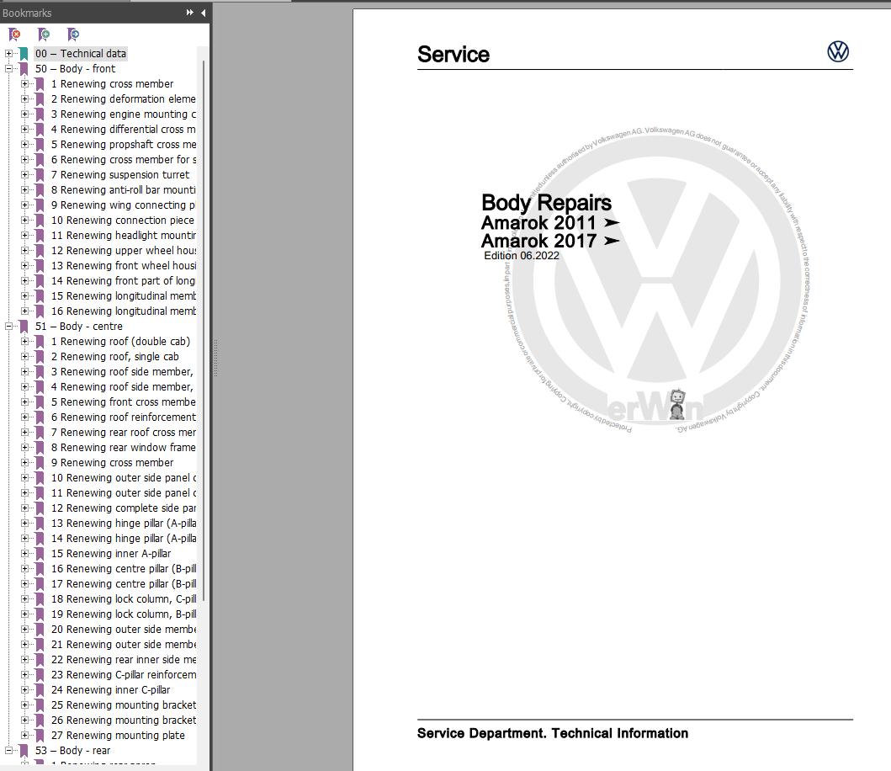Expand the '00 – Technical data' bookmark
The width and height of the screenshot is (891, 771).
coord(8,53)
